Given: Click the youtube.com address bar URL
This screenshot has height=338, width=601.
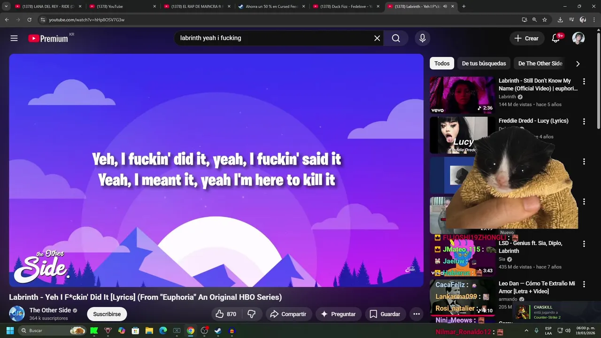Looking at the screenshot, I should tap(86, 20).
